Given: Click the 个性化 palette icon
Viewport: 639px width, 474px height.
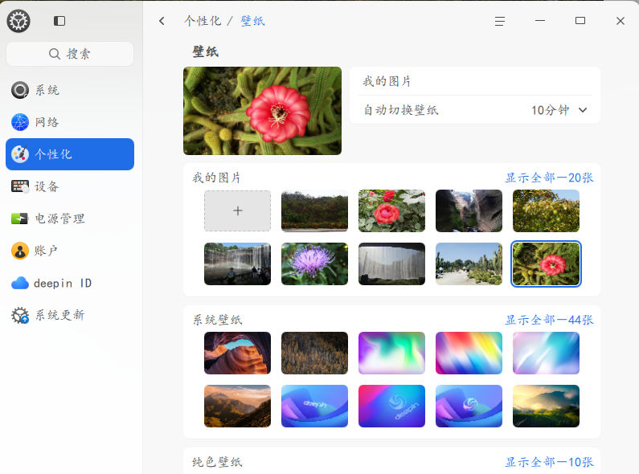Looking at the screenshot, I should [x=20, y=154].
